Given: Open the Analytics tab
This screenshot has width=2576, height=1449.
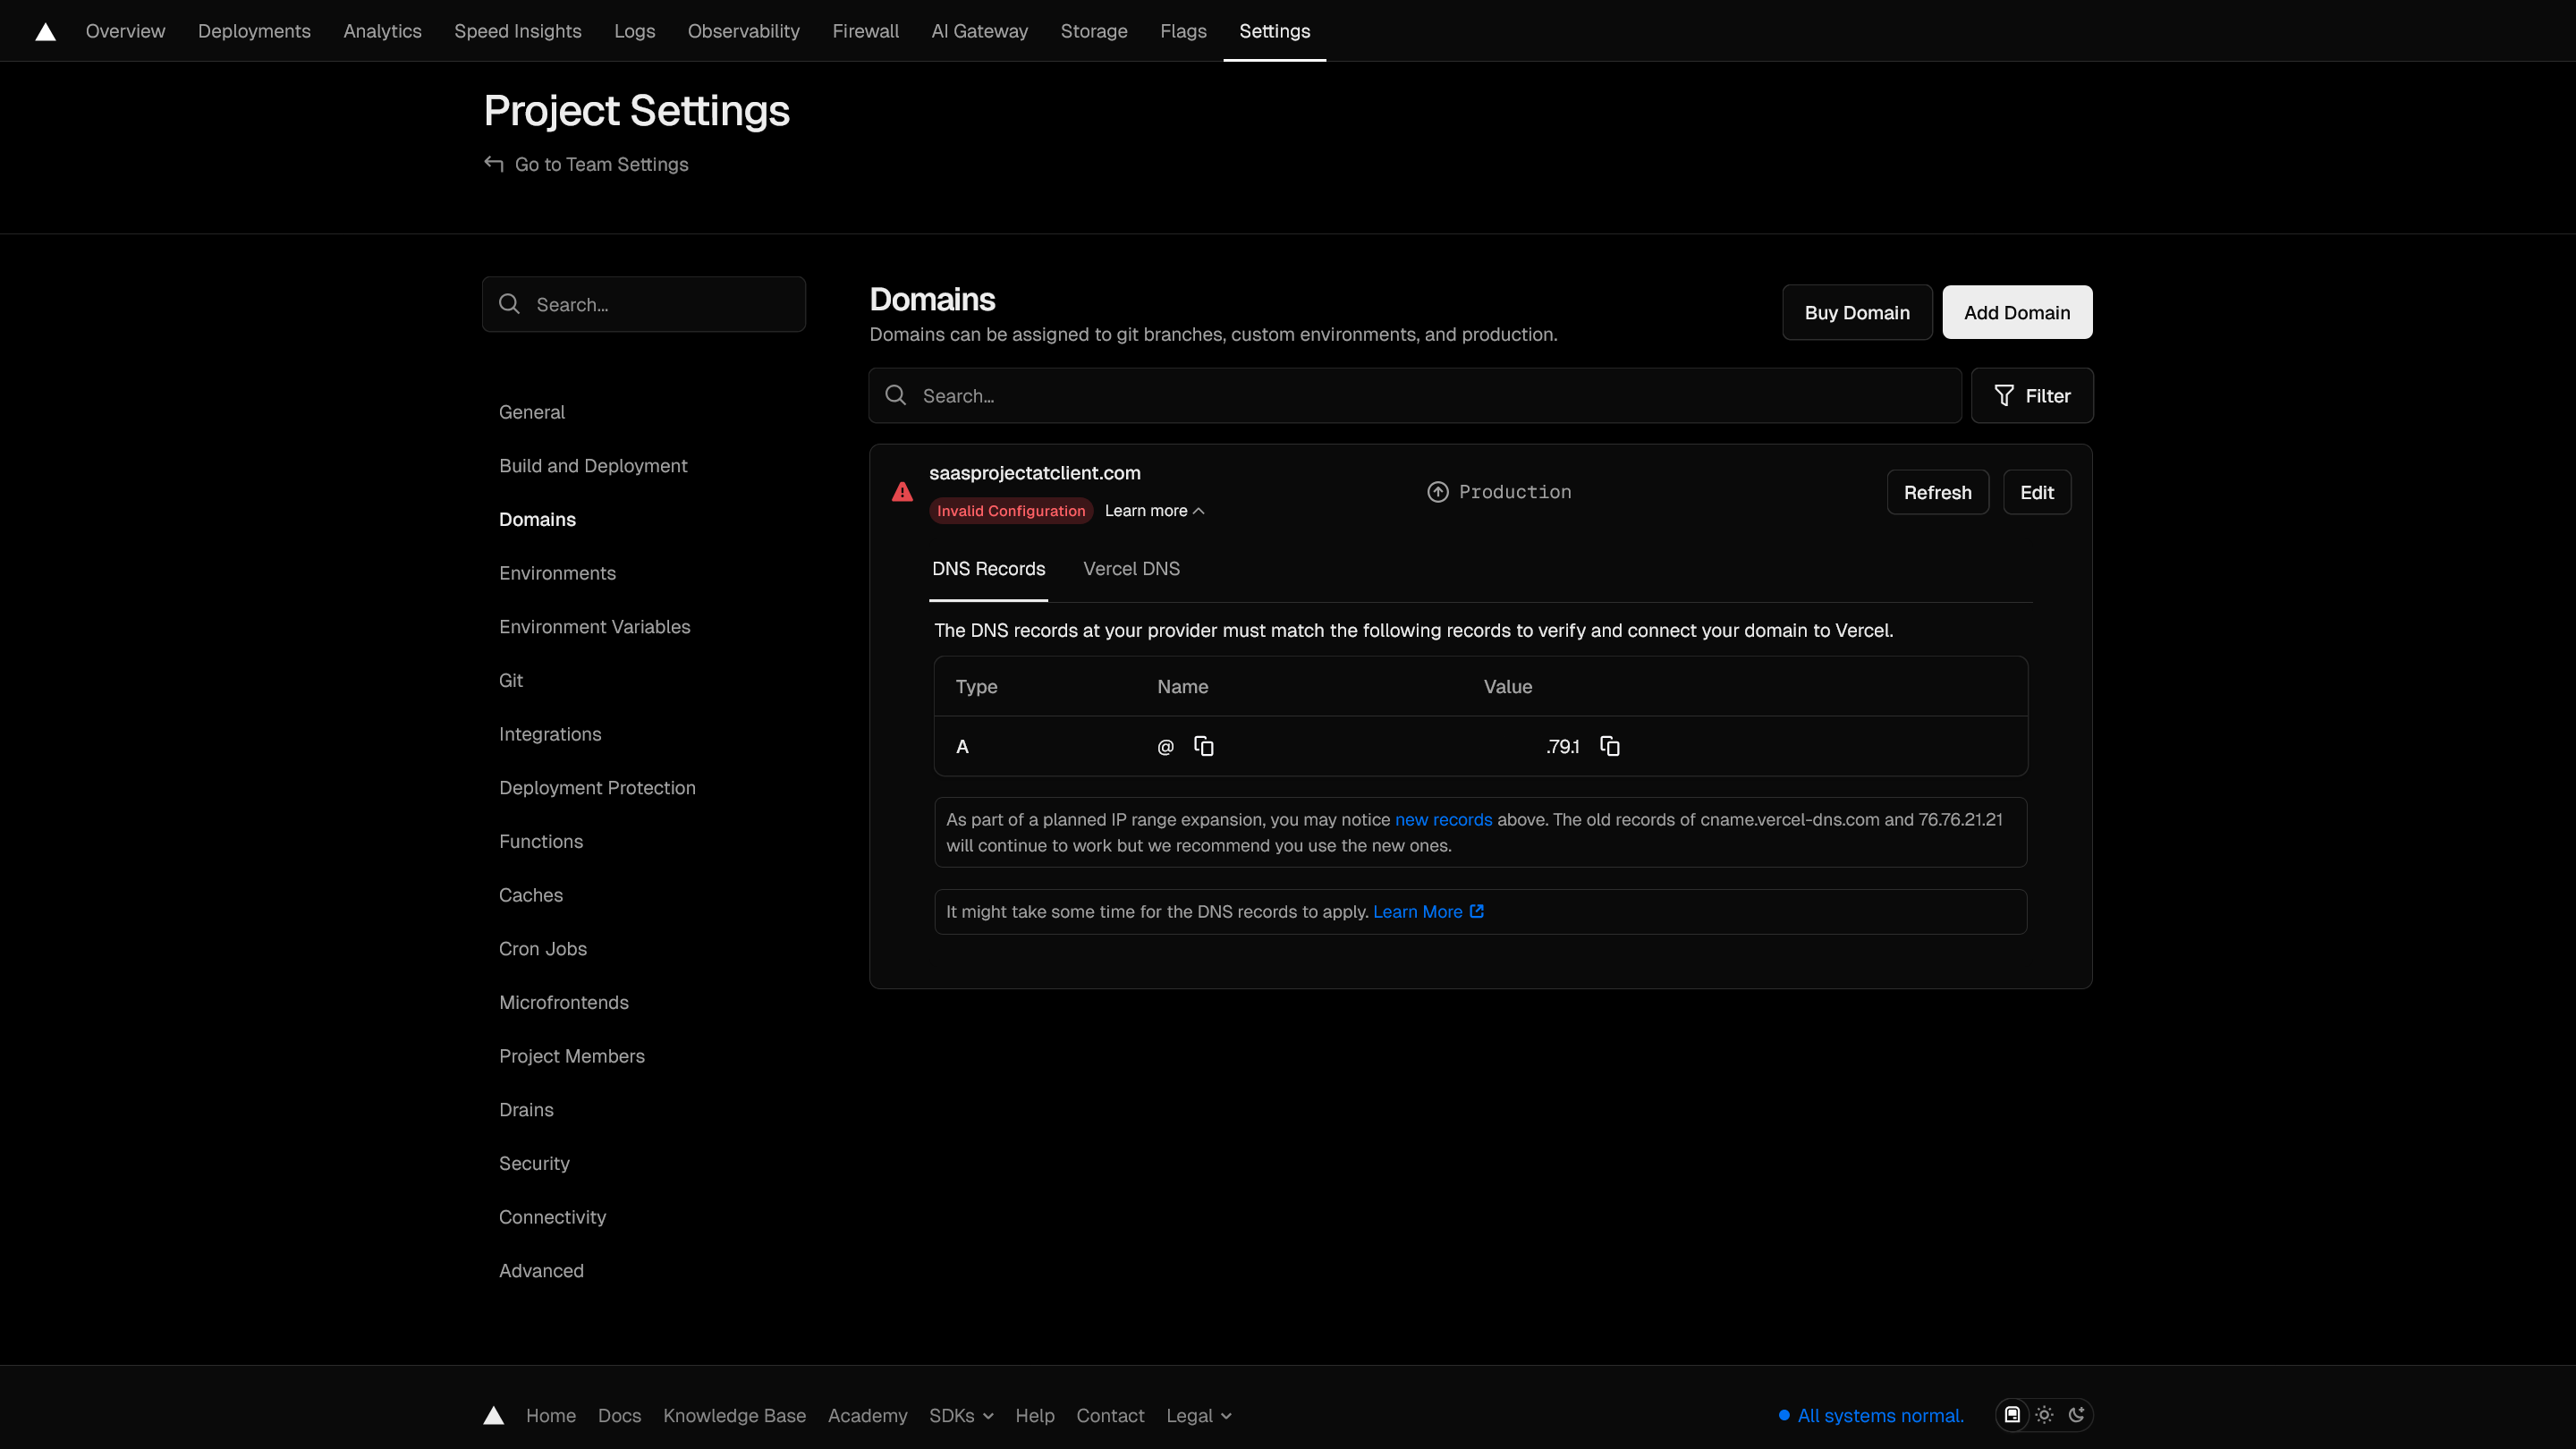Looking at the screenshot, I should pyautogui.click(x=382, y=31).
